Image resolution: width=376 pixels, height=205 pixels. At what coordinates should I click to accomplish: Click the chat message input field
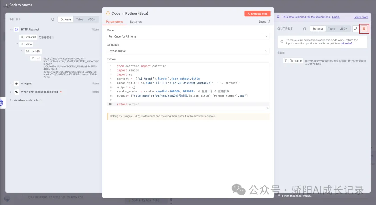tap(55, 197)
